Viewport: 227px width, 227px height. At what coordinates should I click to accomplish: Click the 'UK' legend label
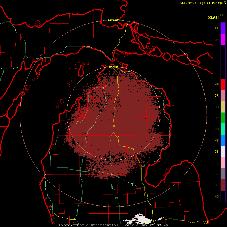[x=217, y=40]
